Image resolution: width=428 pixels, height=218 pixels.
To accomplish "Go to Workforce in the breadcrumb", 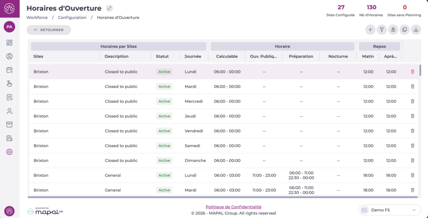I will (x=37, y=18).
